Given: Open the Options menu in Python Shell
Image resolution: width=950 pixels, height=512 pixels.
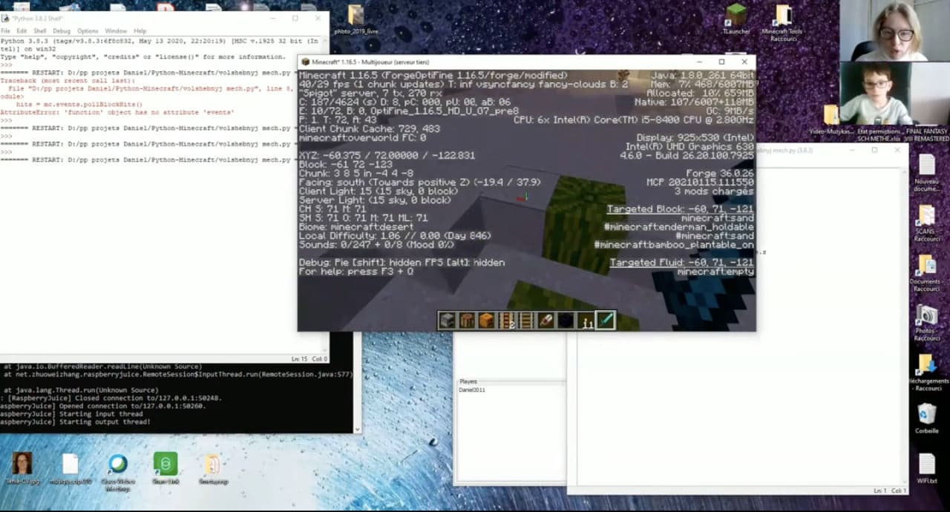Looking at the screenshot, I should [x=88, y=31].
